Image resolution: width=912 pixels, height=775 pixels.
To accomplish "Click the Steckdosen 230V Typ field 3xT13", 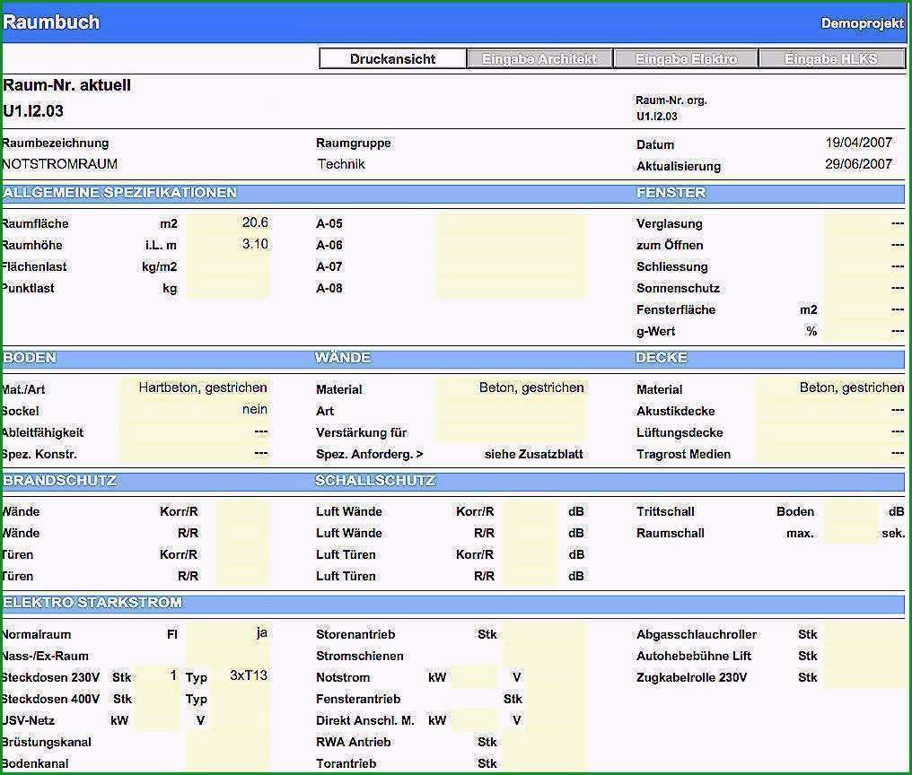I will (241, 676).
